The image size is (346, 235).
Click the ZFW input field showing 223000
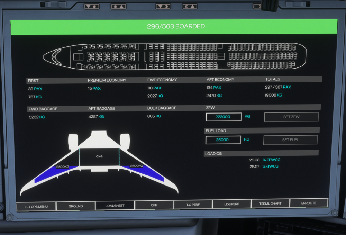224,117
